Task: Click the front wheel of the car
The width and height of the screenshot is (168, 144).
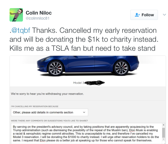Action: click(x=55, y=68)
